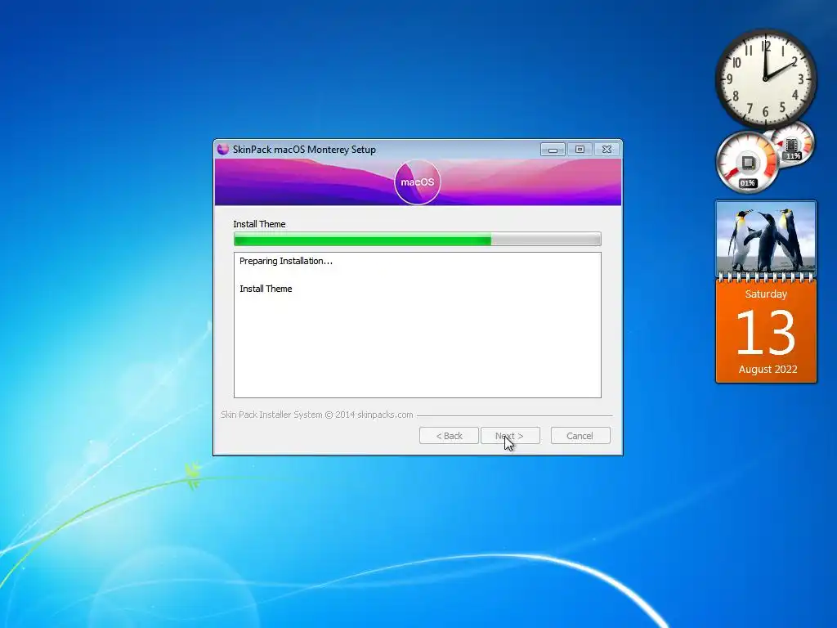Maximize the SkinPack setup window
The width and height of the screenshot is (837, 628).
tap(580, 150)
